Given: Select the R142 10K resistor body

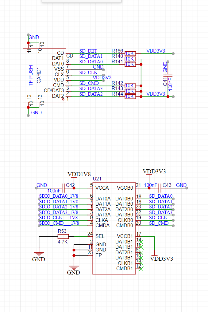Looking at the screenshot, I should point(130,86).
